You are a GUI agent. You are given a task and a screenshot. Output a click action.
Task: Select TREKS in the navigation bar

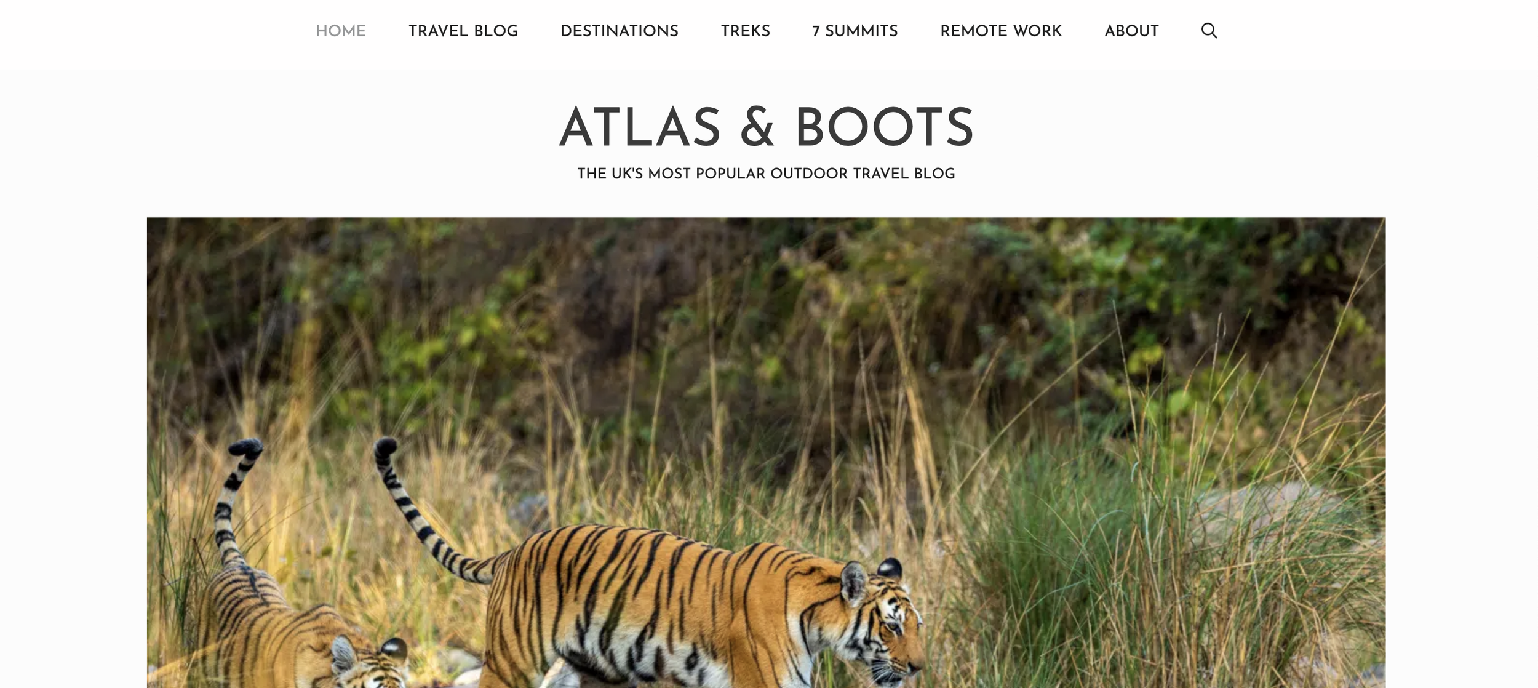[x=746, y=31]
